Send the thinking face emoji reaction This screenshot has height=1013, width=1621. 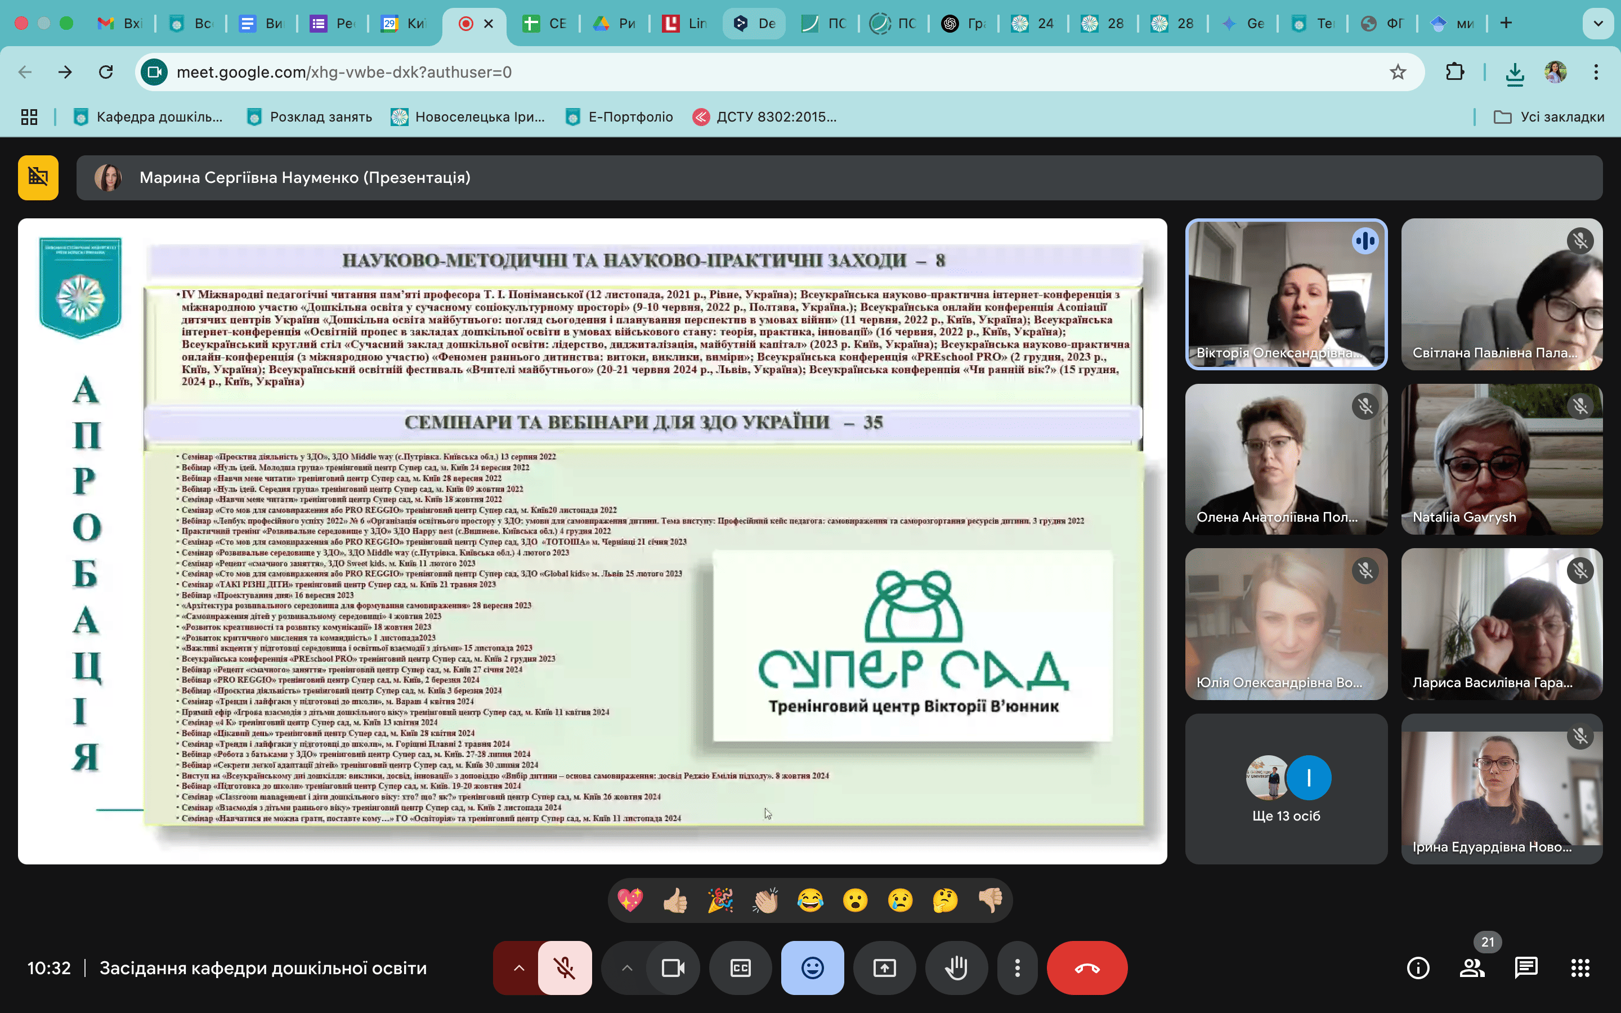(x=945, y=900)
